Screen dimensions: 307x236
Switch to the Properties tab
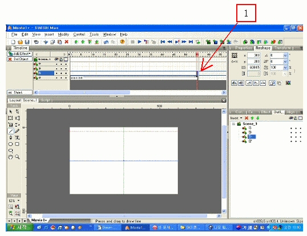(243, 48)
